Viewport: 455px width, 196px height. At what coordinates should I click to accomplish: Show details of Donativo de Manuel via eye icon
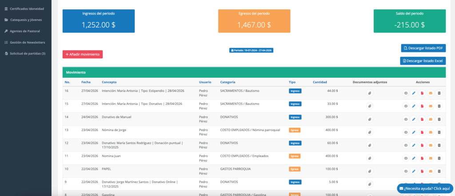(405, 120)
